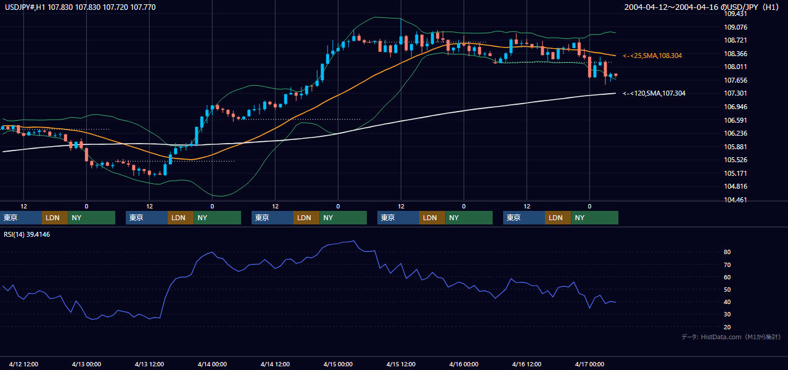
Task: Click the 4/16 12:00 date label
Action: coord(527,364)
